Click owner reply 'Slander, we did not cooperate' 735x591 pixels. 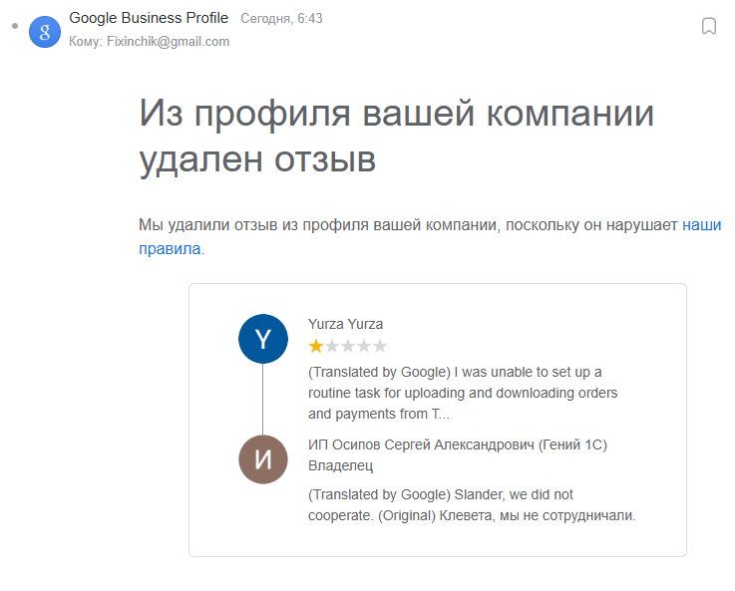[472, 505]
